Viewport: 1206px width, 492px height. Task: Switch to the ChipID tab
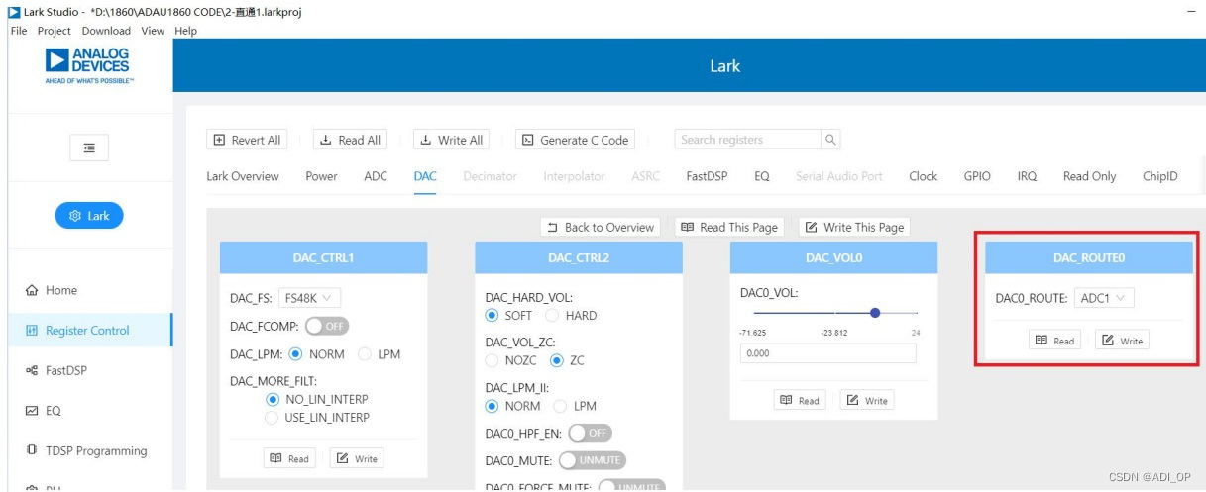[x=1160, y=176]
